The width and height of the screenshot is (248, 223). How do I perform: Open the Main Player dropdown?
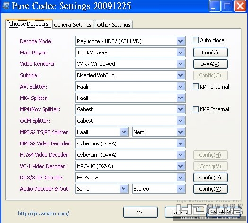point(180,53)
